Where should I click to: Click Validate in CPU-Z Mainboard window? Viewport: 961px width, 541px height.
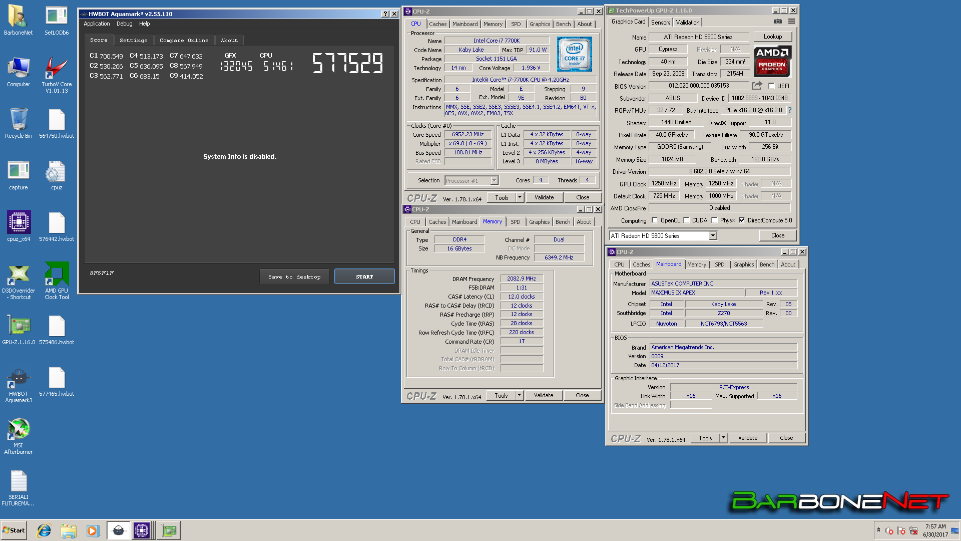(x=748, y=438)
